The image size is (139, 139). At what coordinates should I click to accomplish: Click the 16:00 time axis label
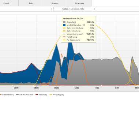click(117, 88)
